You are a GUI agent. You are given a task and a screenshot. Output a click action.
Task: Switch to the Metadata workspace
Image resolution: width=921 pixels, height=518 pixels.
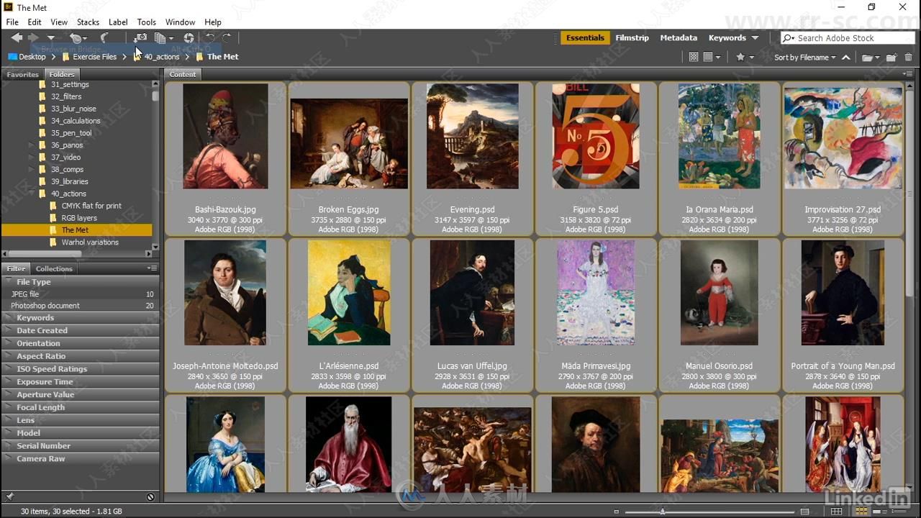coord(679,37)
